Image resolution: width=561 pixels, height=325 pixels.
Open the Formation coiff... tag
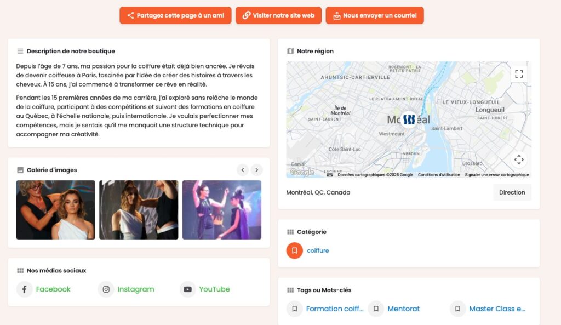point(335,309)
